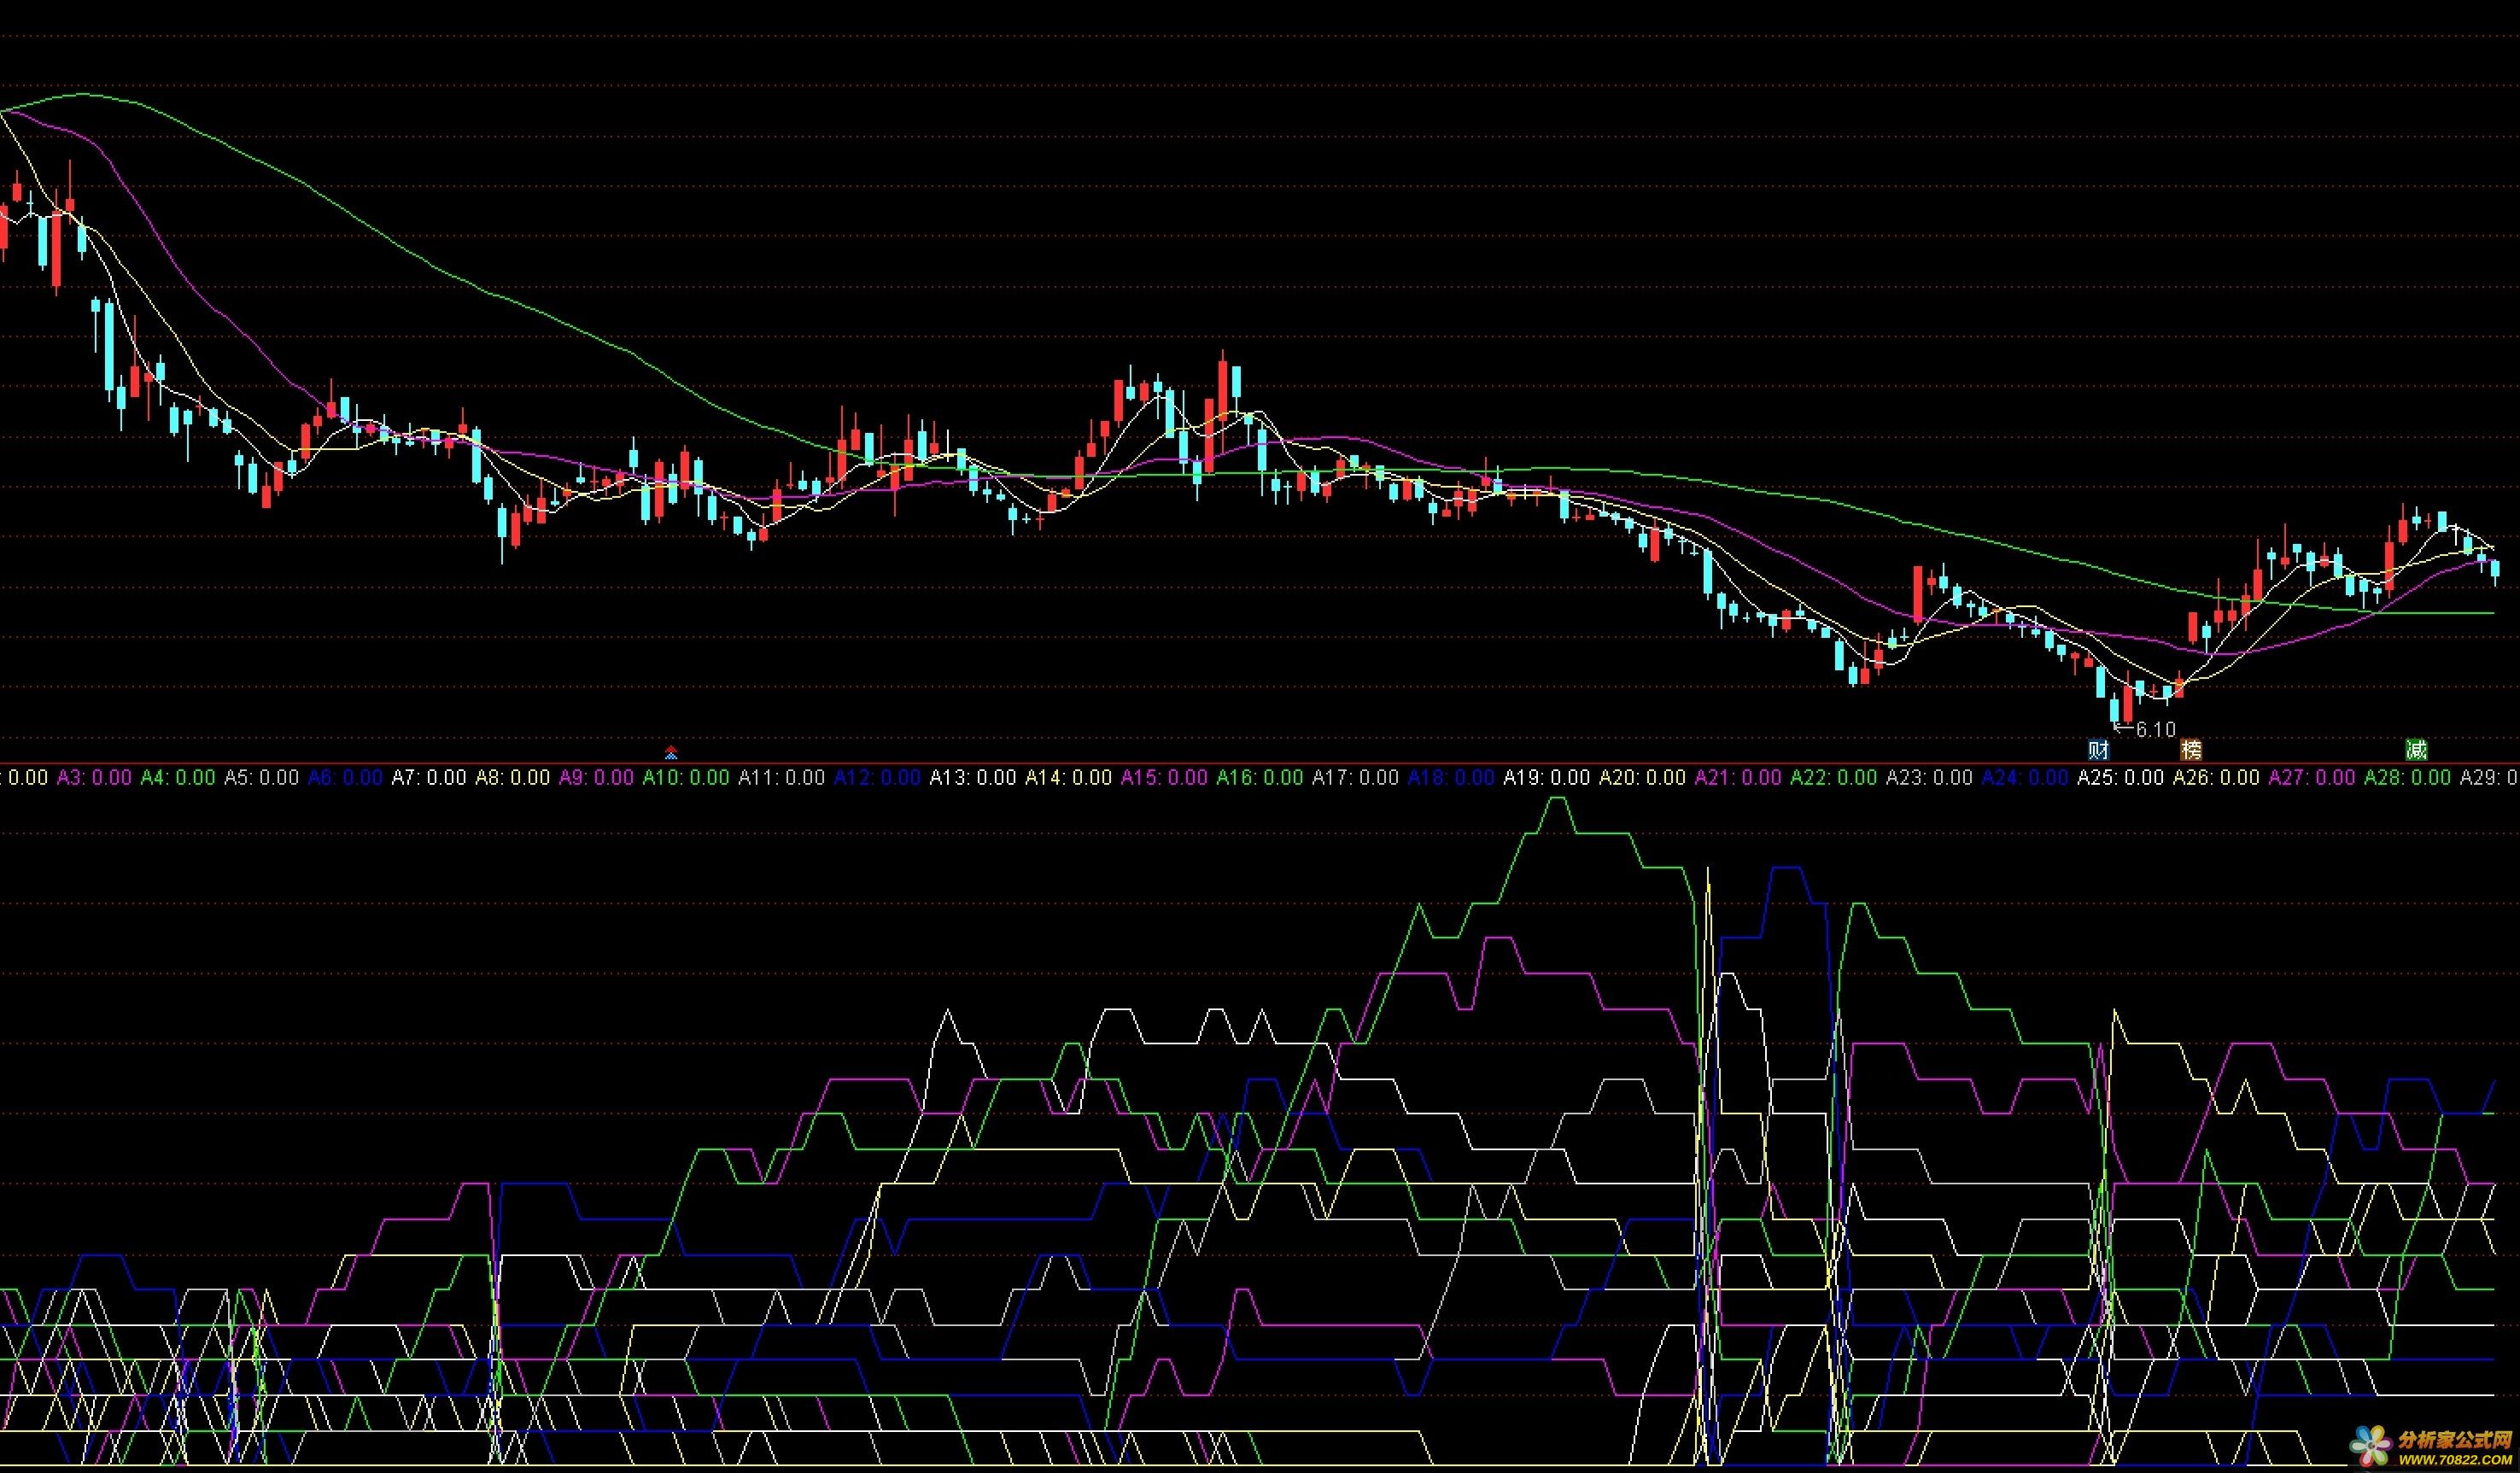Viewport: 2520px width, 1473px height.
Task: Select the A7: 0.00 indicator value
Action: tap(429, 777)
